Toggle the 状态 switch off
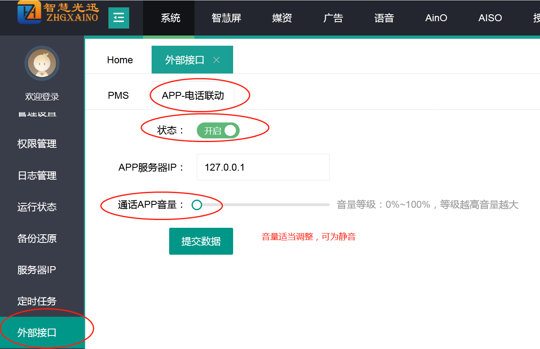The width and height of the screenshot is (540, 349). tap(218, 131)
